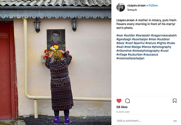The image size is (181, 125).
Task: Open the three-dot more options menu
Action: point(175,121)
